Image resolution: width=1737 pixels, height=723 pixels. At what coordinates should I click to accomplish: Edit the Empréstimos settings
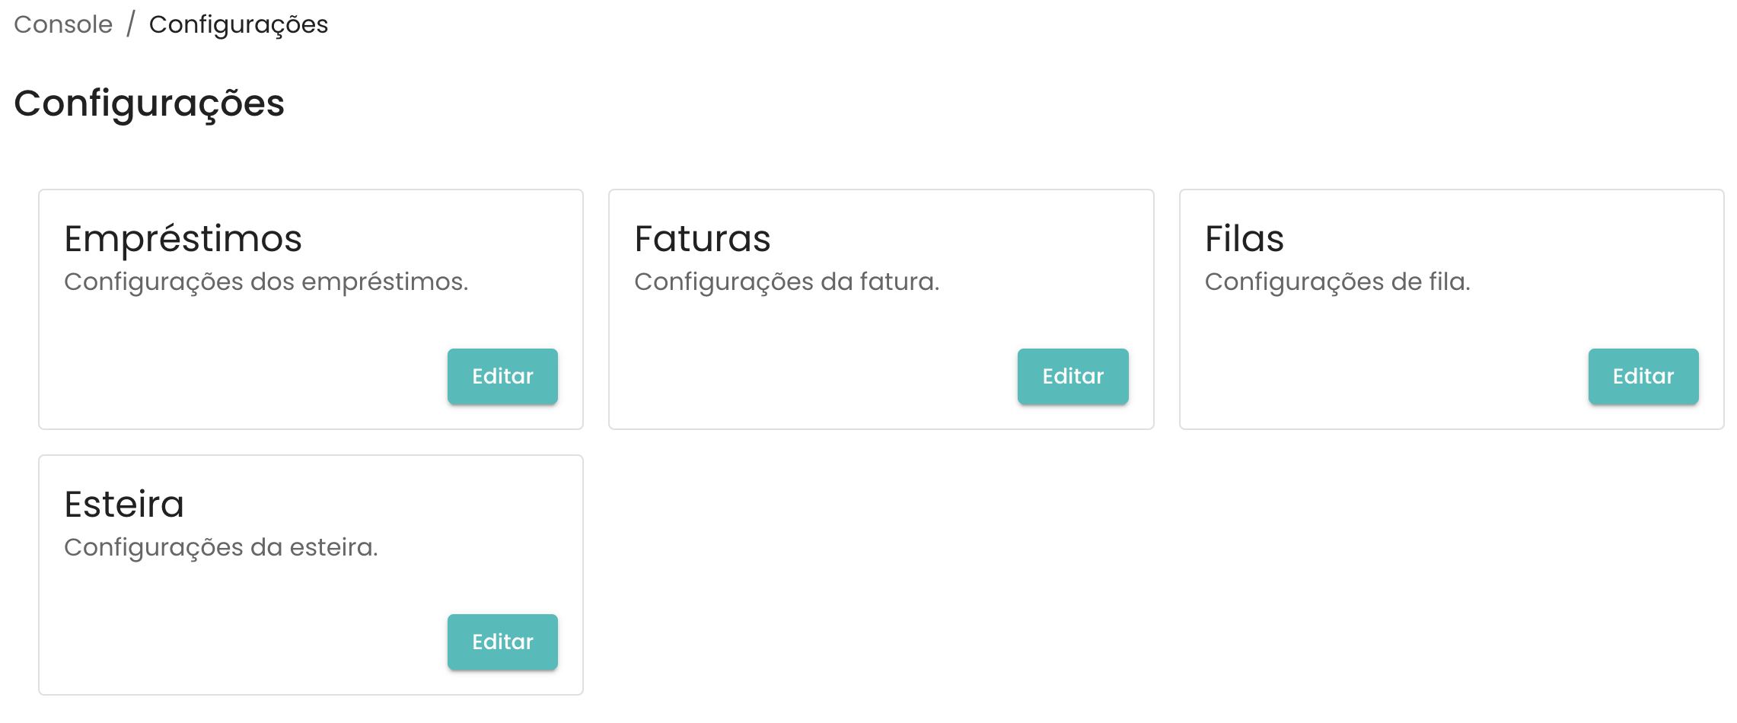coord(502,376)
